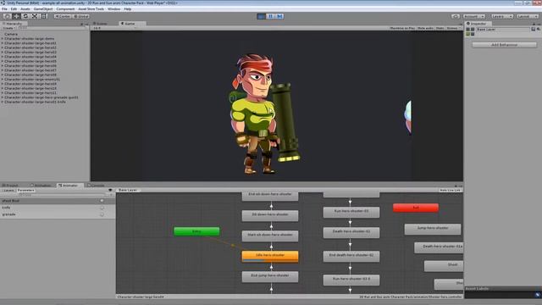Screen dimensions: 542x305
Task: Select the Jump-hero-shooter state node
Action: click(x=433, y=229)
